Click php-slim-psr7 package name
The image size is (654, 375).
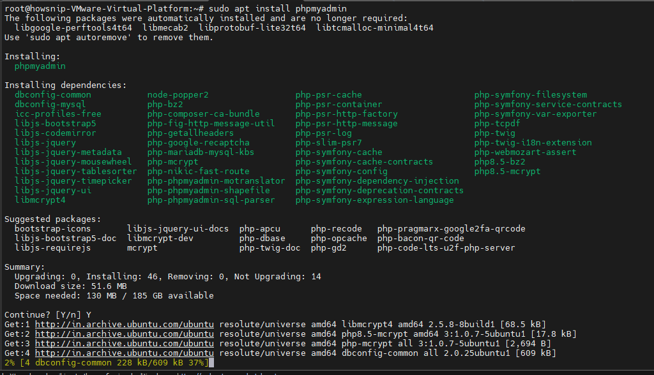click(329, 143)
